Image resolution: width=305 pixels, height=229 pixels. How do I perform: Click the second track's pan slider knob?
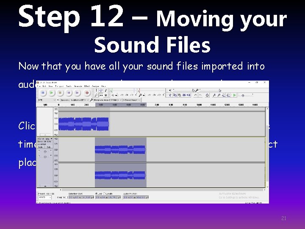45,157
